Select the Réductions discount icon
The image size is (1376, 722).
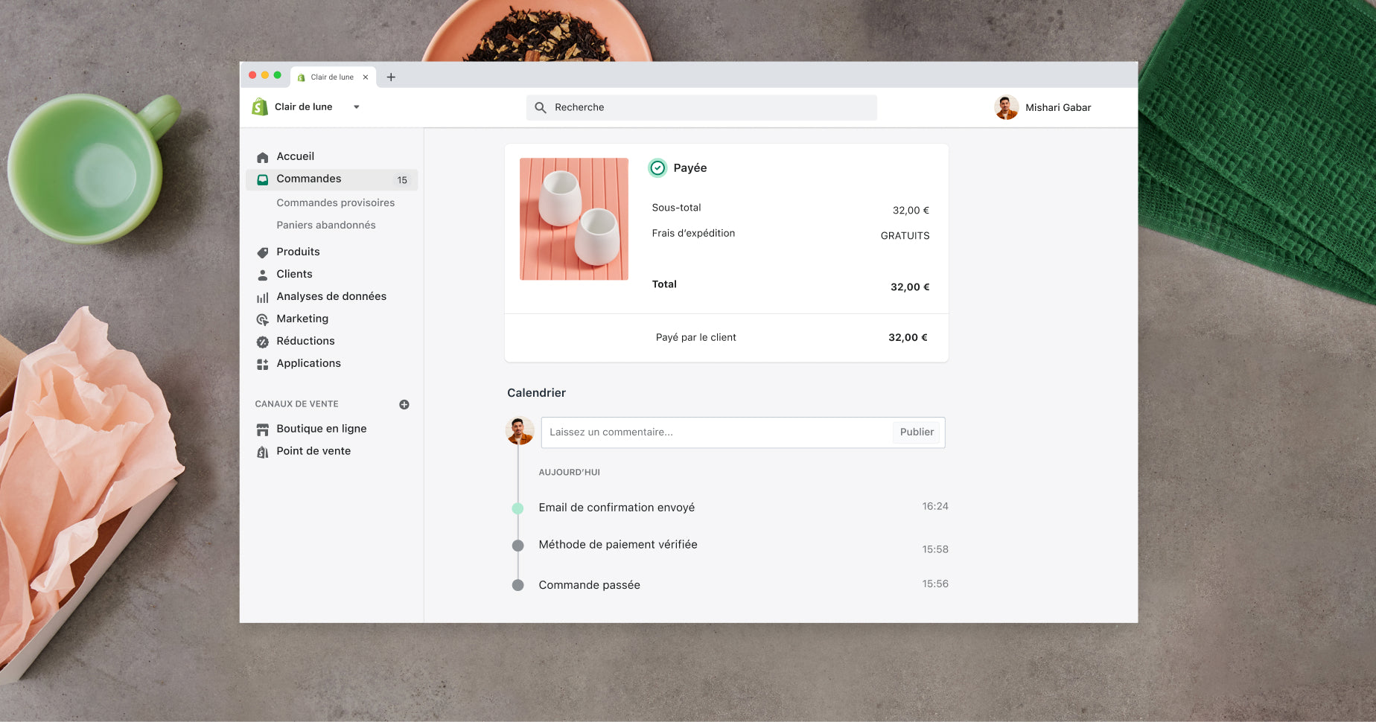(262, 341)
